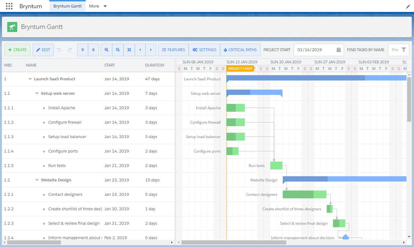Viewport: 414px width, 247px height.
Task: Select the Setup load balancer row
Action: pyautogui.click(x=88, y=137)
